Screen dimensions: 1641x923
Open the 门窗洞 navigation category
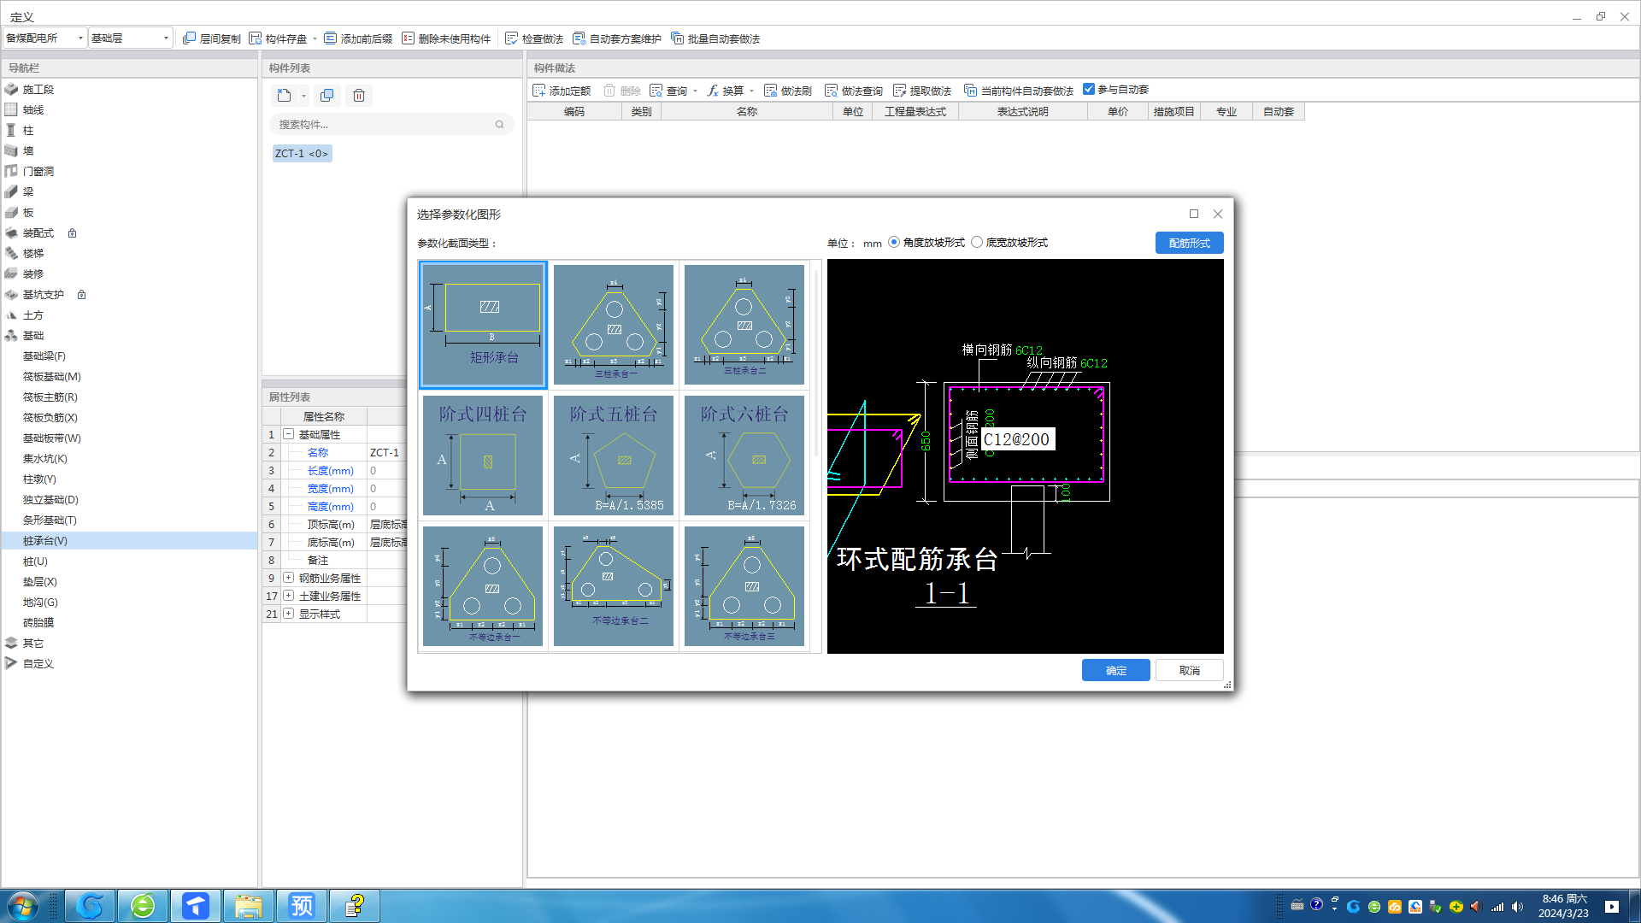38,172
